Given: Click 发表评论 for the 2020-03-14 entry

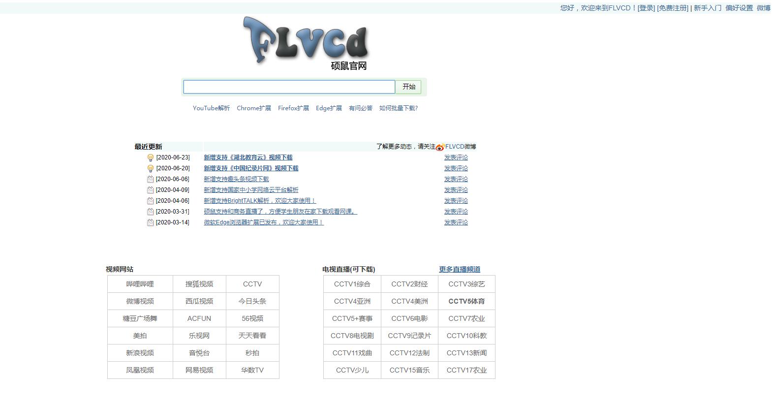Looking at the screenshot, I should pos(456,222).
